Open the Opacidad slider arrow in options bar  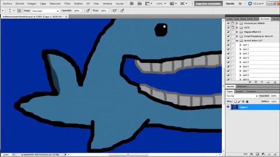tap(82, 10)
